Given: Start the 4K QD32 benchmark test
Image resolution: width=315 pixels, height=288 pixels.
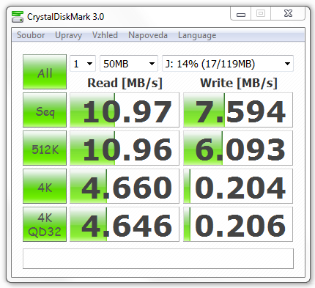Looking at the screenshot, I should pos(45,224).
